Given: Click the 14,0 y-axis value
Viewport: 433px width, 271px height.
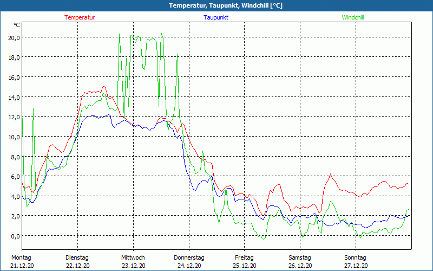Looking at the screenshot, I should (x=14, y=97).
